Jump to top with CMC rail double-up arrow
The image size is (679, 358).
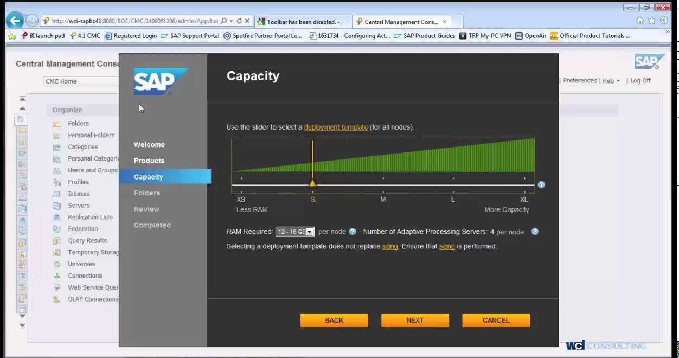(22, 99)
